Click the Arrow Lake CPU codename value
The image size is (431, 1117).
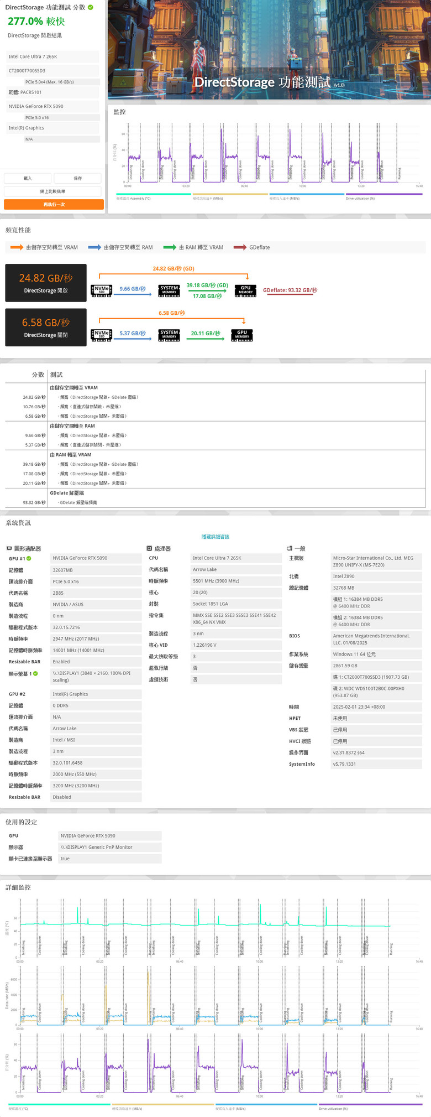click(x=236, y=569)
